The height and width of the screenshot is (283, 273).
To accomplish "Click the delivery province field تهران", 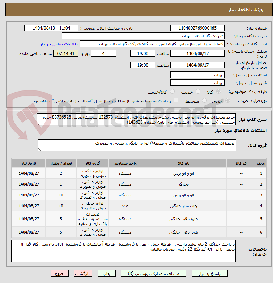I will click(x=197, y=75).
